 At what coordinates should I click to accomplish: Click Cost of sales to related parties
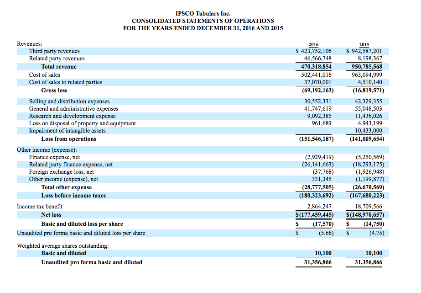(x=66, y=82)
